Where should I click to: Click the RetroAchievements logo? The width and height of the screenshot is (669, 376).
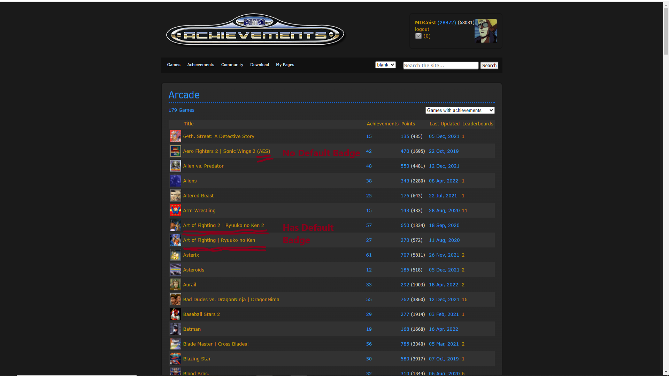point(255,30)
